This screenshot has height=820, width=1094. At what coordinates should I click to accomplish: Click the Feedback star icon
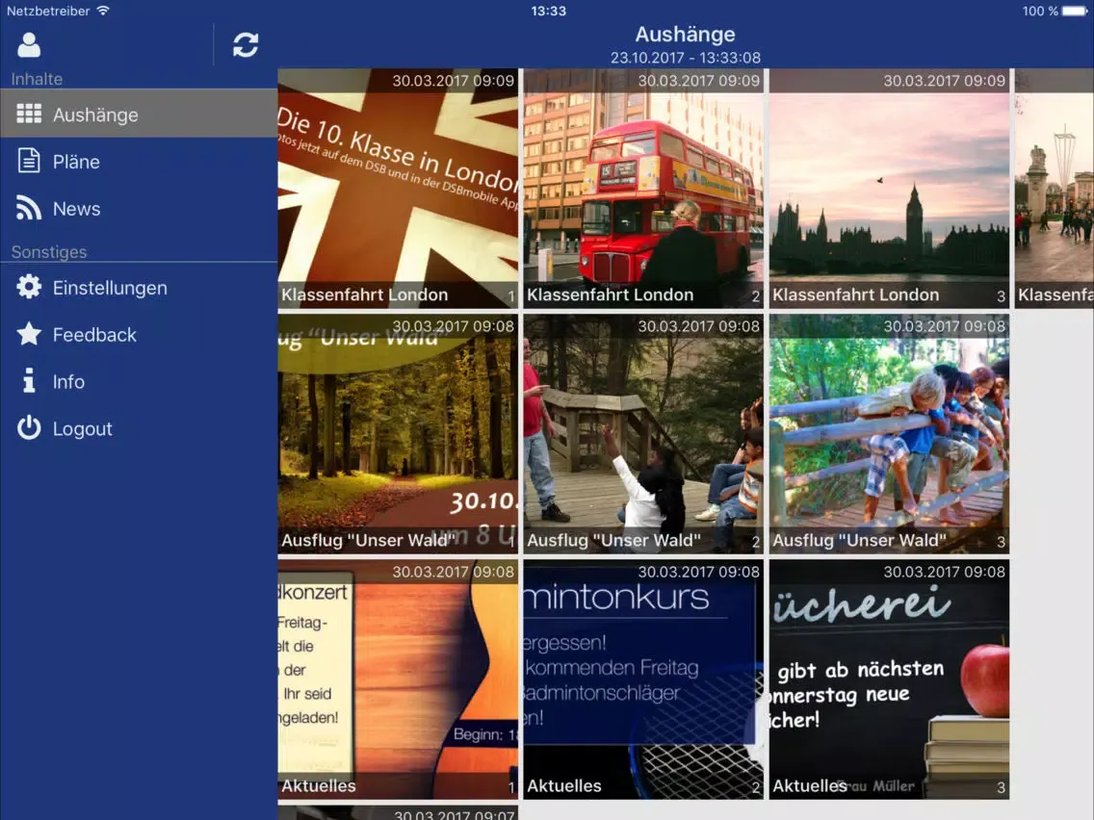click(29, 334)
